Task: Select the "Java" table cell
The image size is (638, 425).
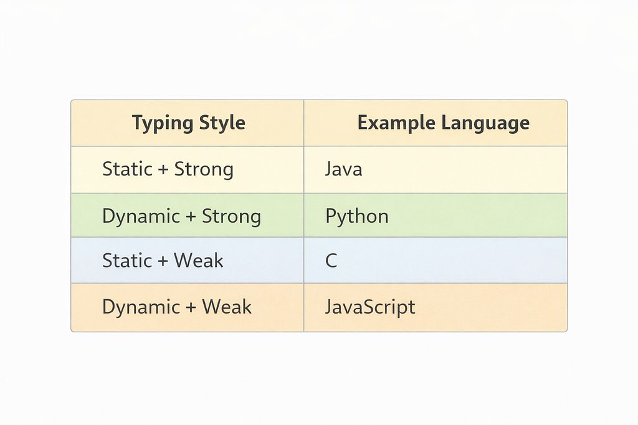Action: click(x=343, y=169)
